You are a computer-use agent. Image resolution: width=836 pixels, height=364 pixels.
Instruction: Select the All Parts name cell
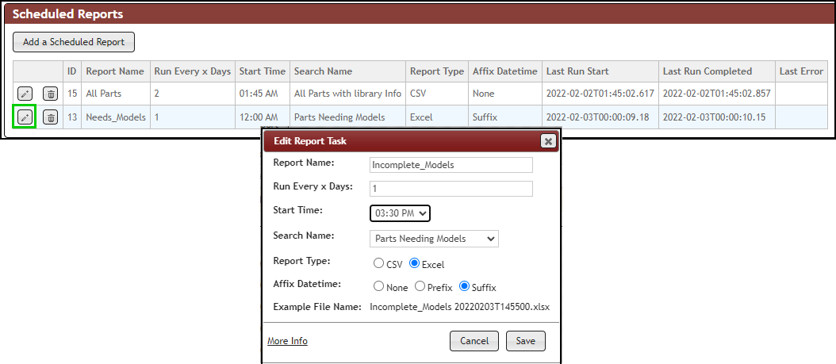[115, 94]
